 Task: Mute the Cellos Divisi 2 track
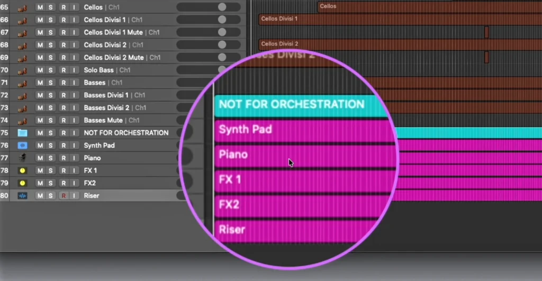coord(40,45)
